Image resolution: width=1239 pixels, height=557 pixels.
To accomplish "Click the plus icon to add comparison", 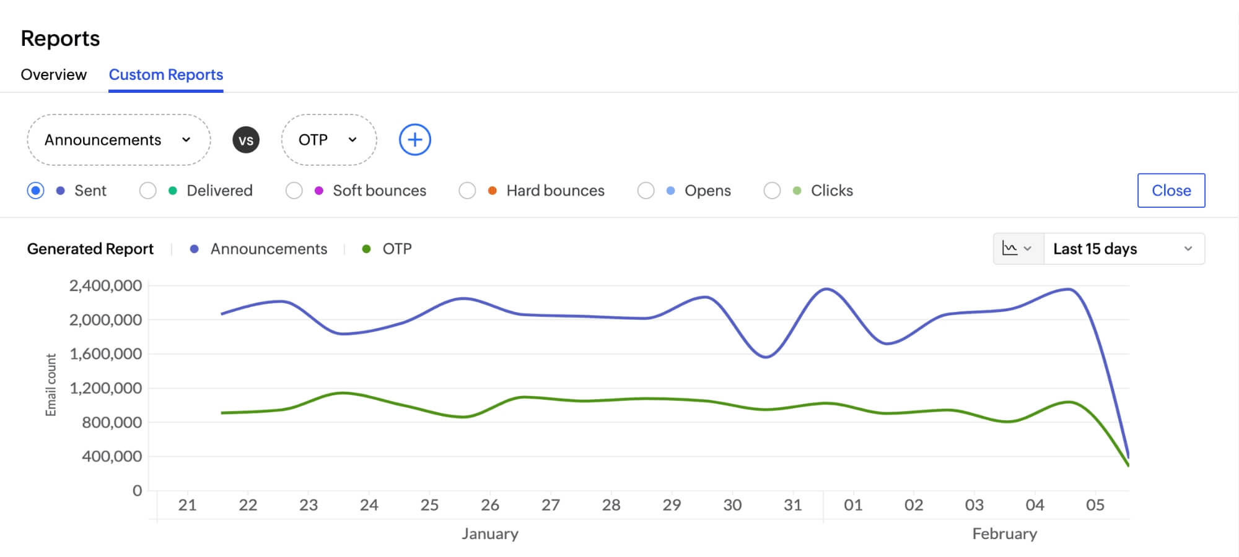I will [x=414, y=140].
